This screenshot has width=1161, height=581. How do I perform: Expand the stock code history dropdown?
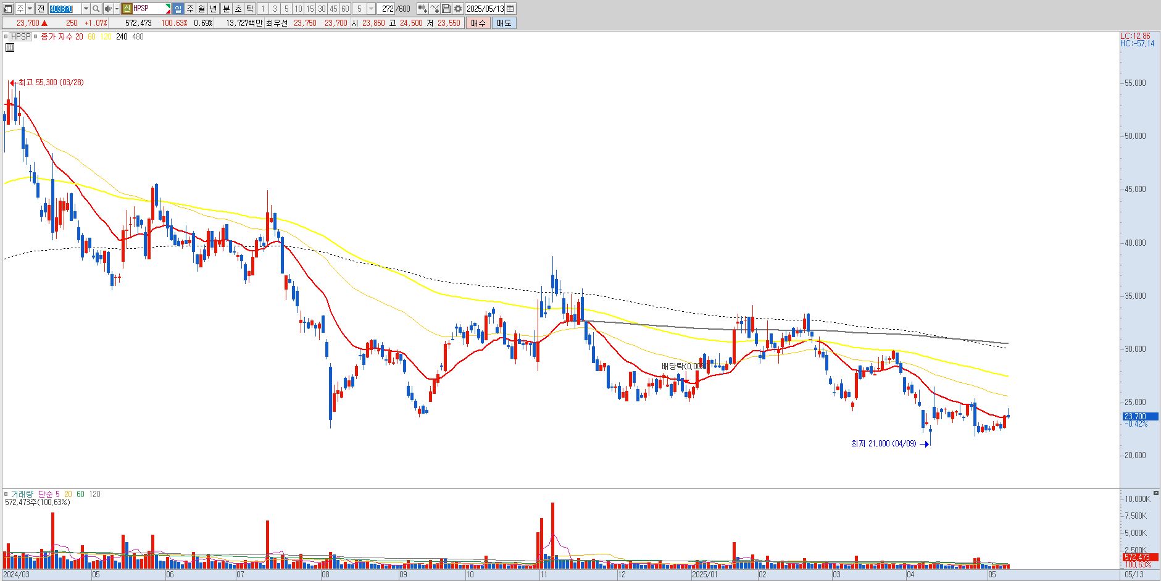86,9
